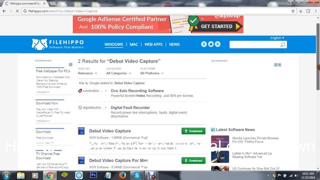Open Debut Video Capture For Mac link
The image size is (320, 180).
pyautogui.click(x=118, y=160)
